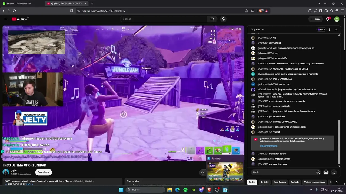
Task: Expand the Top chat dropdown
Action: (258, 30)
